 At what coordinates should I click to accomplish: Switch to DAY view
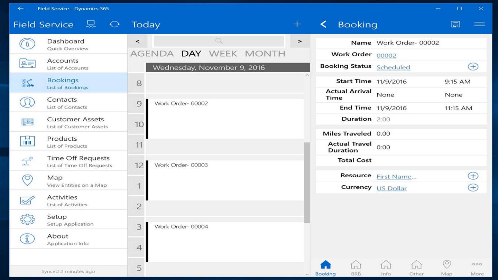191,54
